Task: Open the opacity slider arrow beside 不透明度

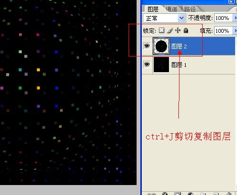Action: click(235, 18)
